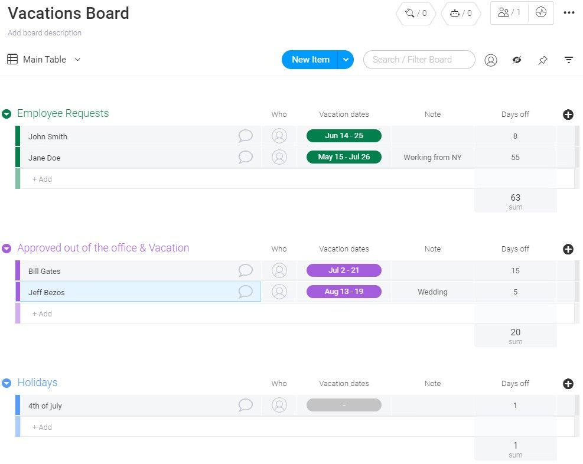This screenshot has height=464, width=583.
Task: Open the board automations center
Action: pos(461,13)
